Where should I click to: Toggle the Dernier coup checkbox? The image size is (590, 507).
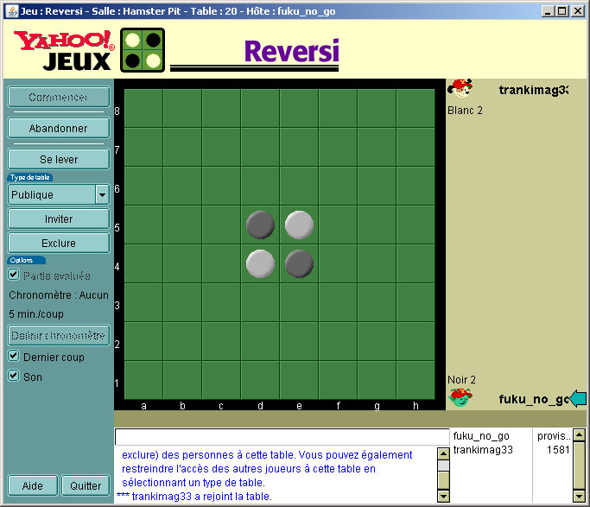tap(14, 356)
